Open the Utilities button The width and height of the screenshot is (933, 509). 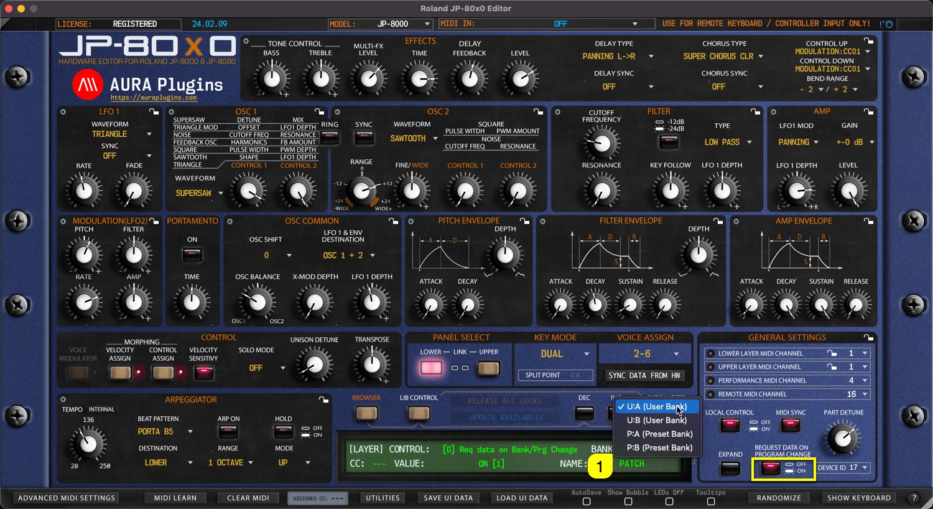point(383,498)
